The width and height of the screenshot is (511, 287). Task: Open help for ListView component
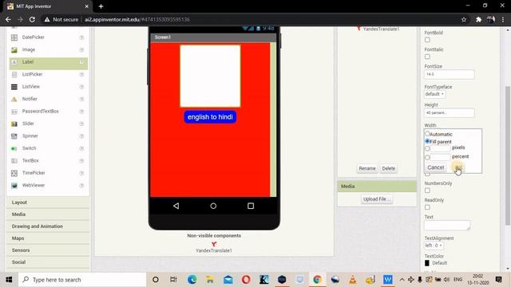pos(81,87)
